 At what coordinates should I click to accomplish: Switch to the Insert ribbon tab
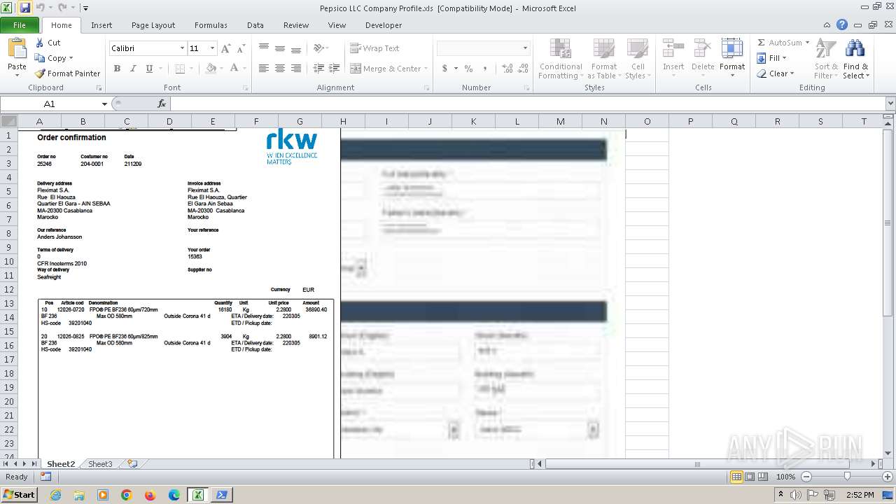tap(101, 25)
